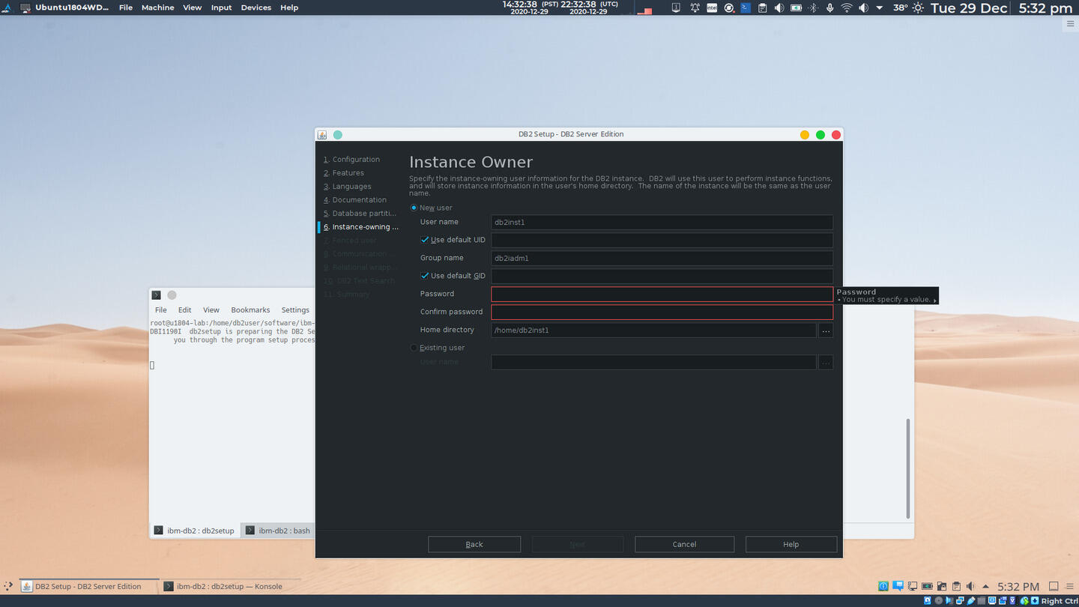Switch to the ibm-db2 : bash Konsole tab
Image resolution: width=1079 pixels, height=607 pixels.
(x=277, y=531)
